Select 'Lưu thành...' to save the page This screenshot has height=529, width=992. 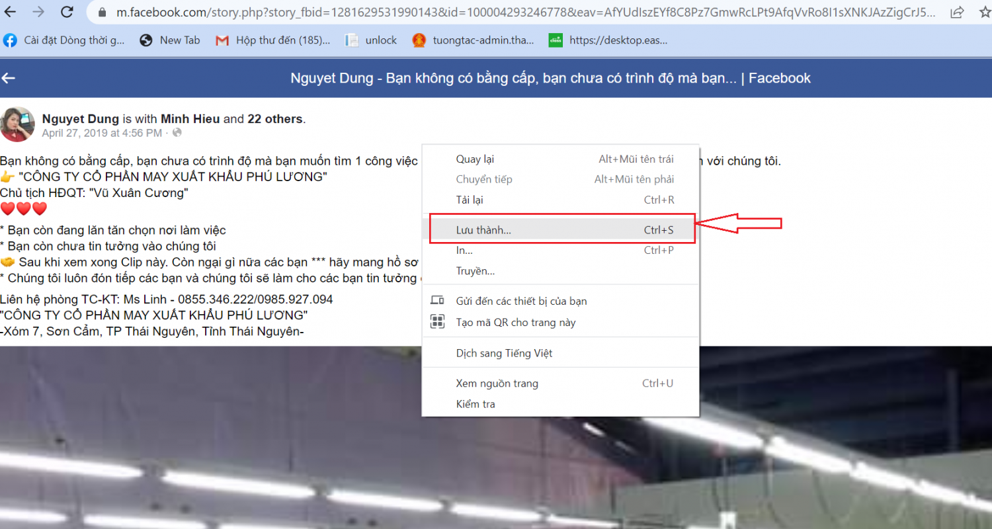point(561,229)
